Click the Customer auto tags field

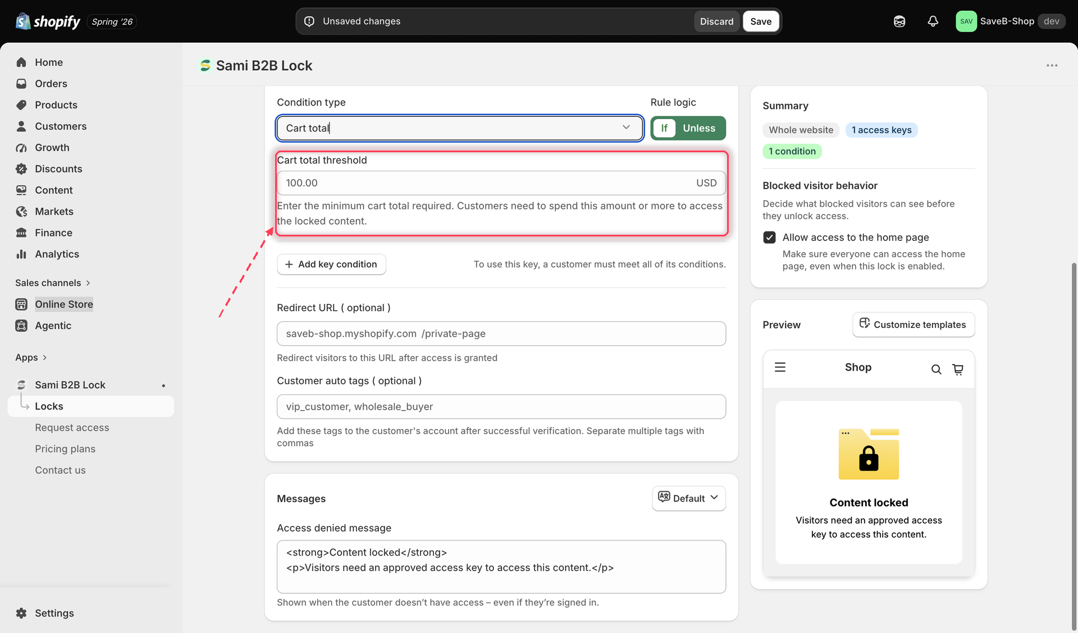[x=501, y=407]
